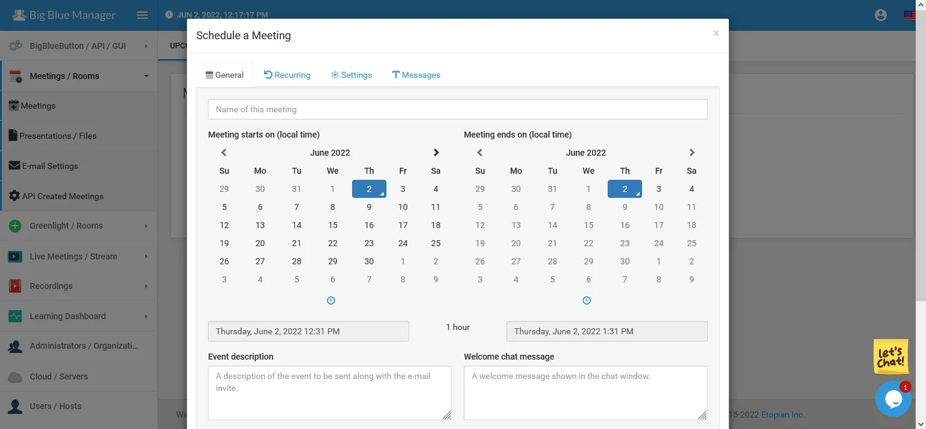The width and height of the screenshot is (926, 429).
Task: Go to next month in end calendar
Action: point(691,153)
